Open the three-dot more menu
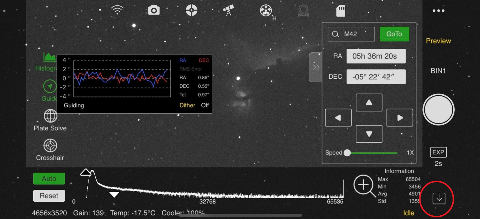 [x=438, y=11]
